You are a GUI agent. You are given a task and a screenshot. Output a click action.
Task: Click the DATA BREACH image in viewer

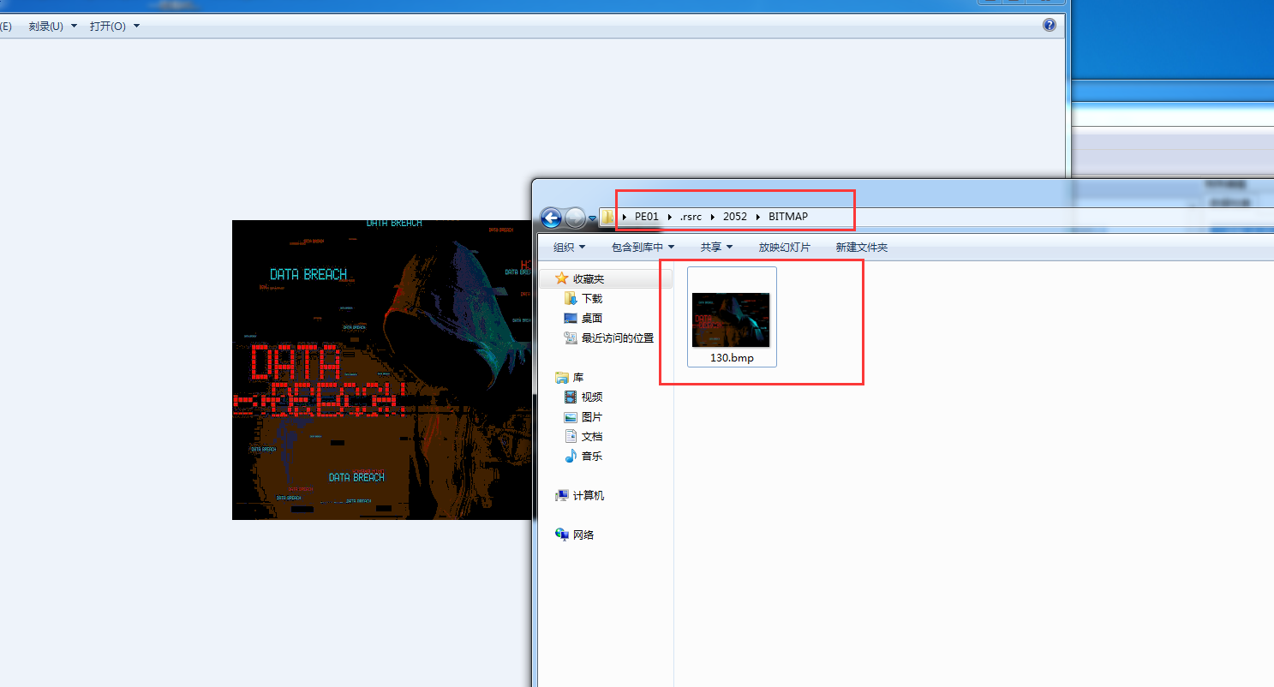click(x=382, y=369)
